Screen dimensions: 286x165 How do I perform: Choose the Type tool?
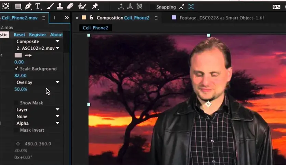pos(38,6)
